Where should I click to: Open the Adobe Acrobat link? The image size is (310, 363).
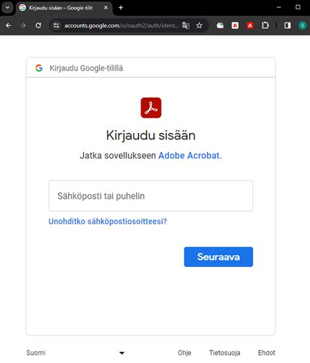pos(189,156)
